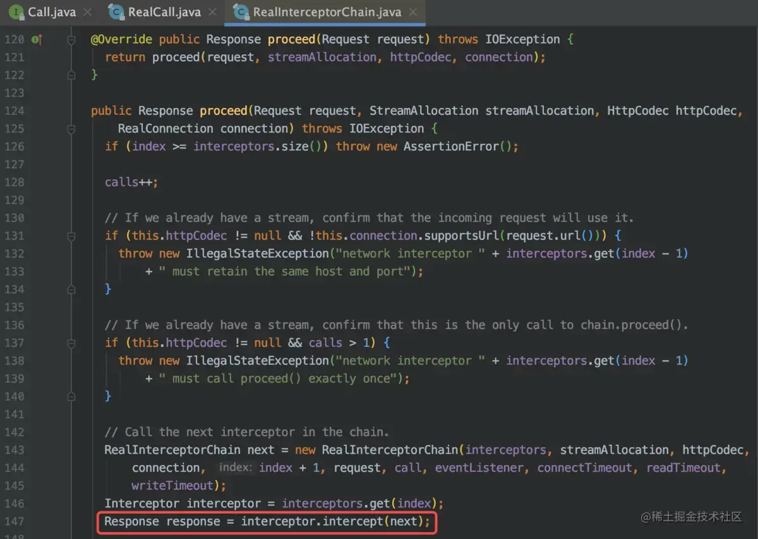Click the interface icon on Call.java tab

point(16,12)
